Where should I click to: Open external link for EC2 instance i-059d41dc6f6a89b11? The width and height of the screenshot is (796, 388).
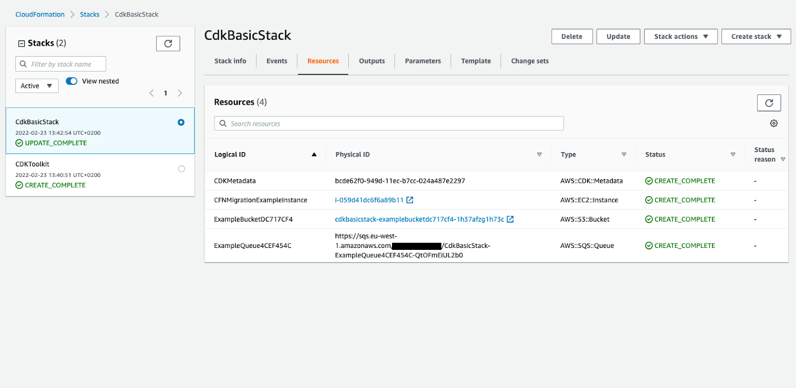[x=410, y=200]
